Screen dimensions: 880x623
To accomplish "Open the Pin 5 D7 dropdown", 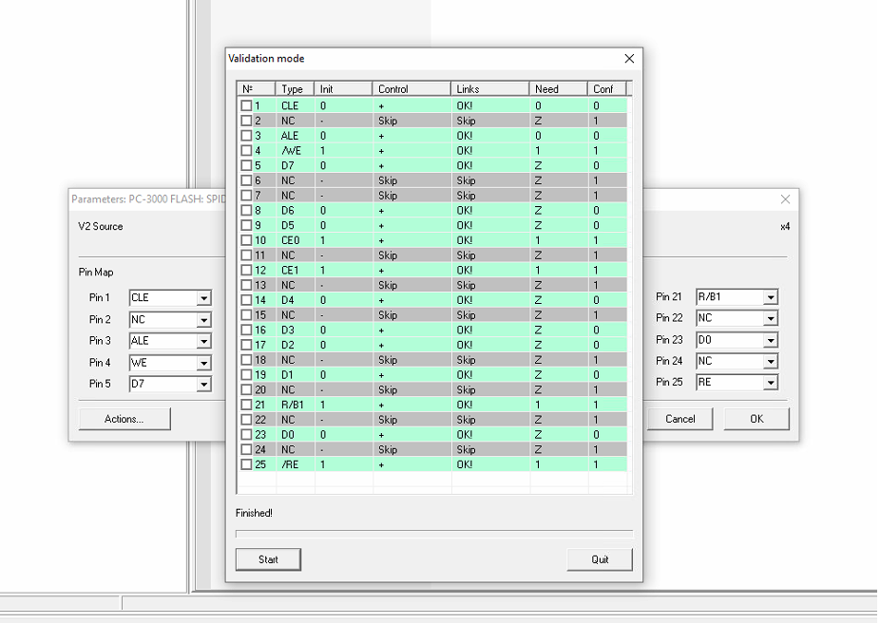I will click(203, 385).
